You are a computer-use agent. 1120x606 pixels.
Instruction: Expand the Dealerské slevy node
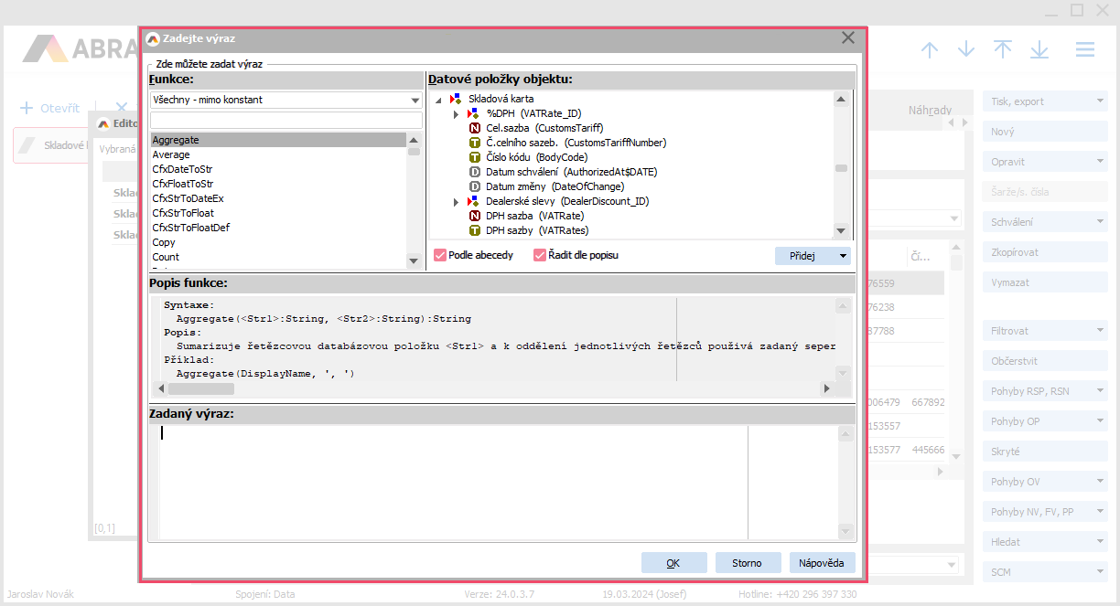[456, 201]
